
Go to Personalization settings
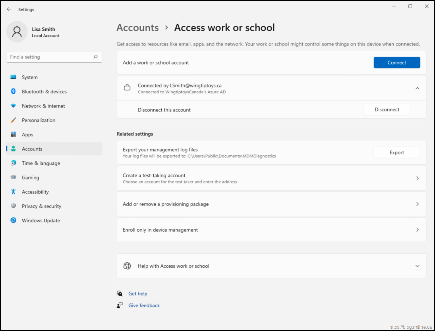(38, 120)
